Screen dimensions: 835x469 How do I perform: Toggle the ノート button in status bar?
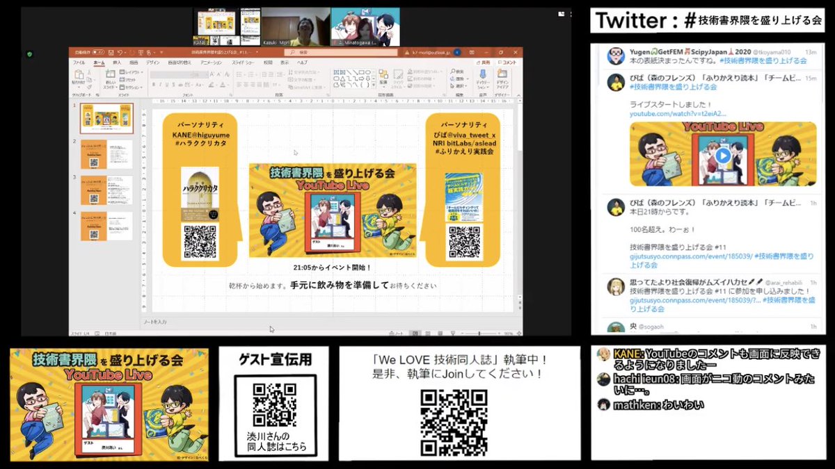click(x=397, y=333)
